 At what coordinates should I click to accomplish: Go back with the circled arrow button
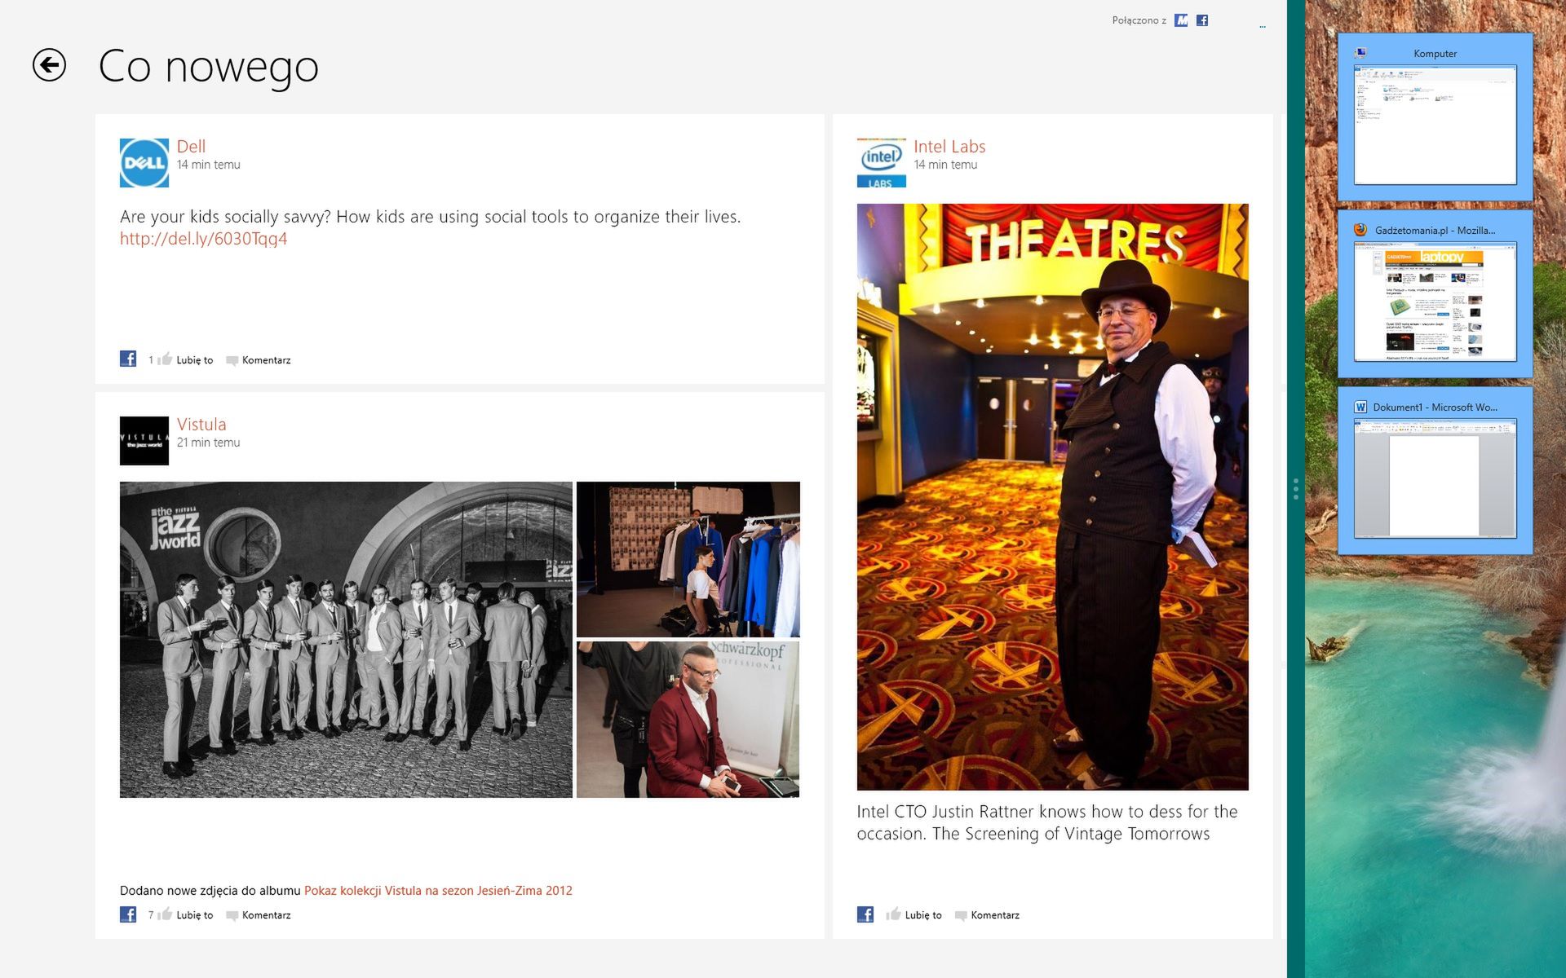49,65
